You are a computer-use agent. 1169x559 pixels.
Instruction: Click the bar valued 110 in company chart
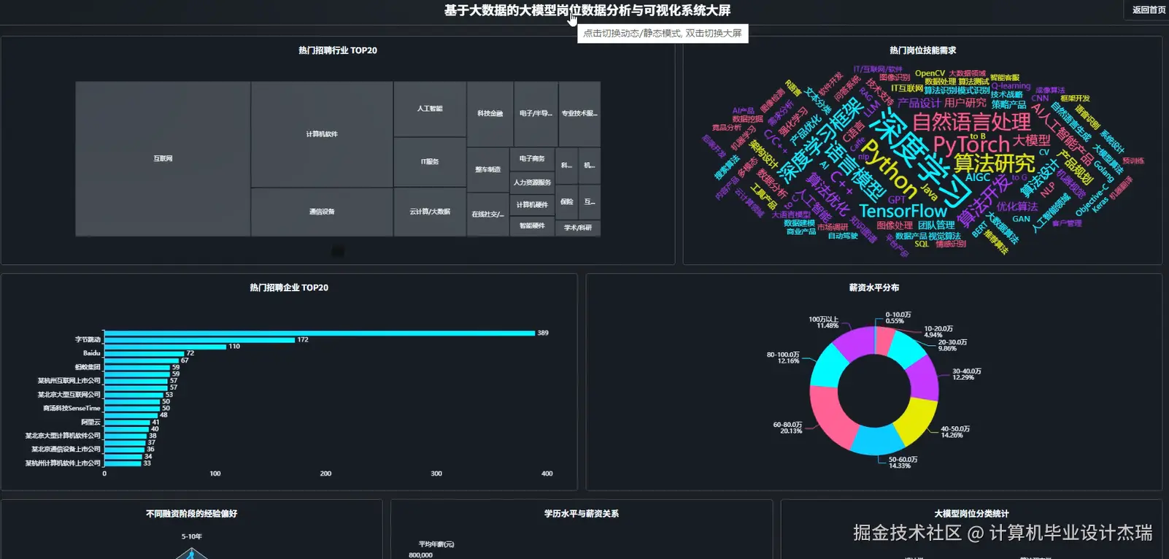(165, 347)
